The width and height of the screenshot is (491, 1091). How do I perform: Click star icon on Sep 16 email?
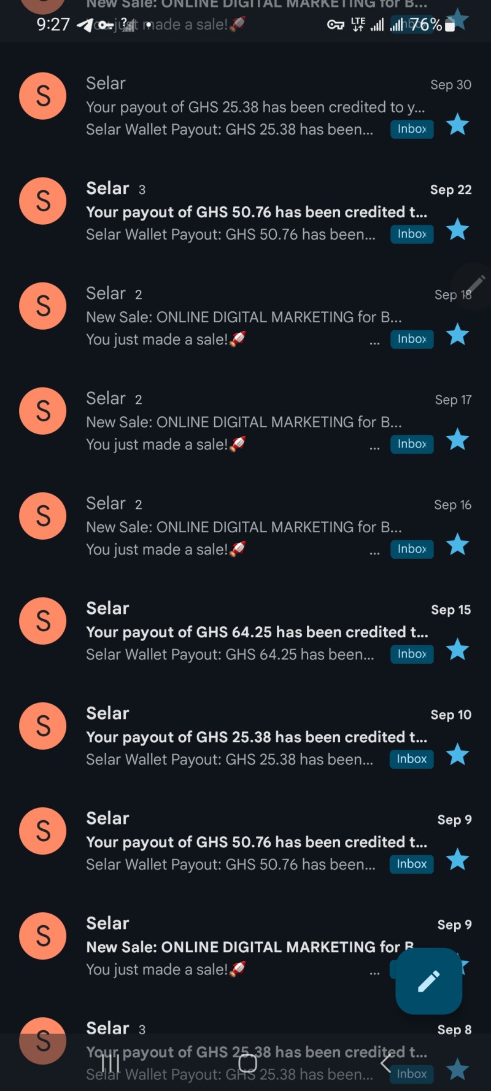click(x=457, y=545)
